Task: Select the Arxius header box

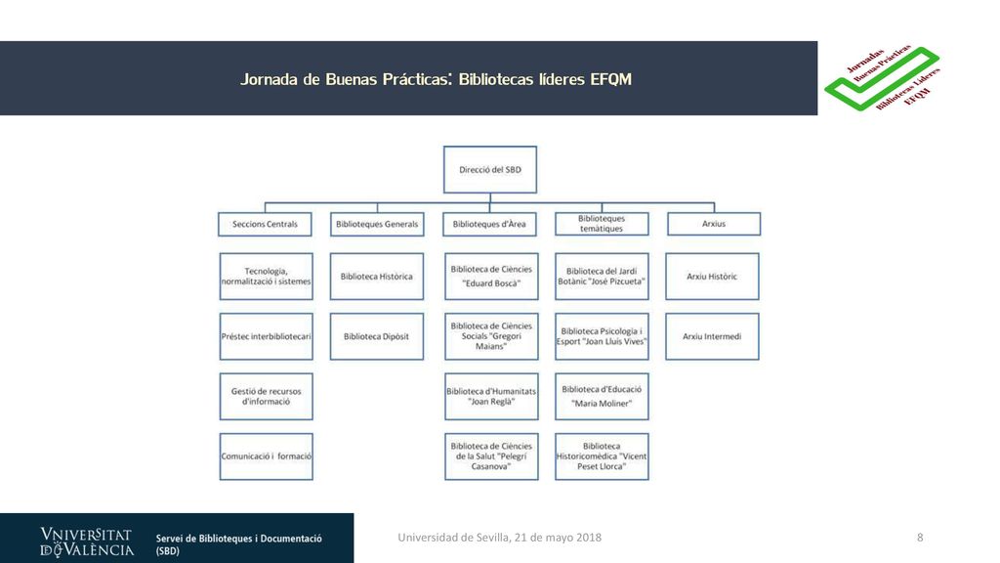Action: 714,224
